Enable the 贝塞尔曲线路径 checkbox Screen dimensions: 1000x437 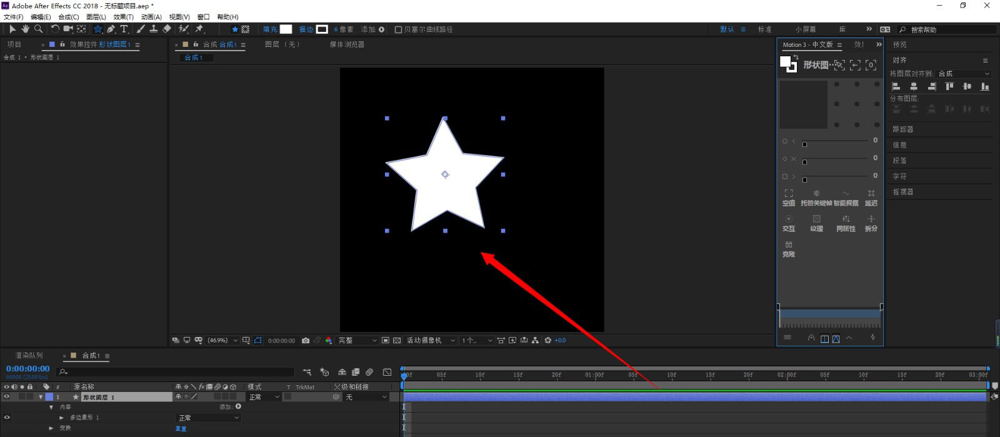coord(398,29)
